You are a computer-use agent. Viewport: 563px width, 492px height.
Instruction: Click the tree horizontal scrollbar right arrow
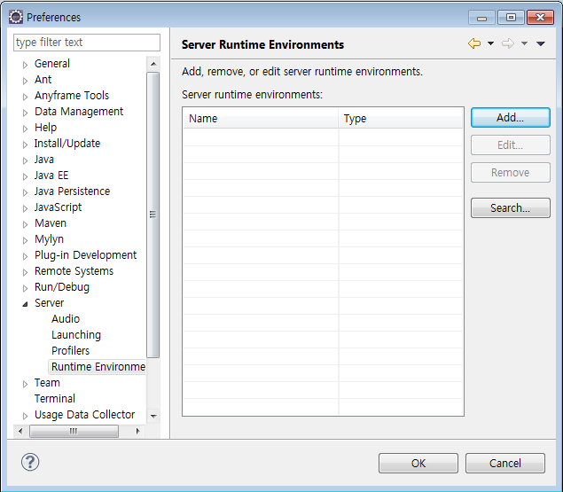[x=137, y=431]
